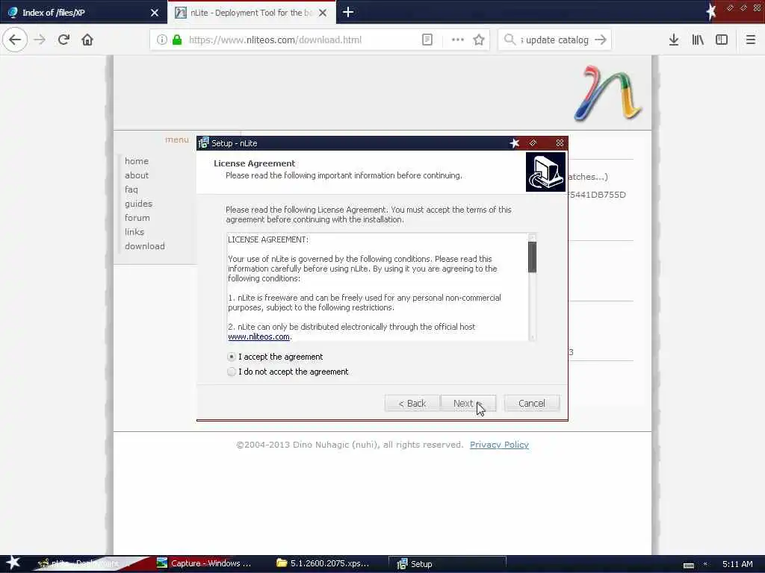This screenshot has height=573, width=765.
Task: Click the license text scrollbar thumb
Action: [x=532, y=257]
